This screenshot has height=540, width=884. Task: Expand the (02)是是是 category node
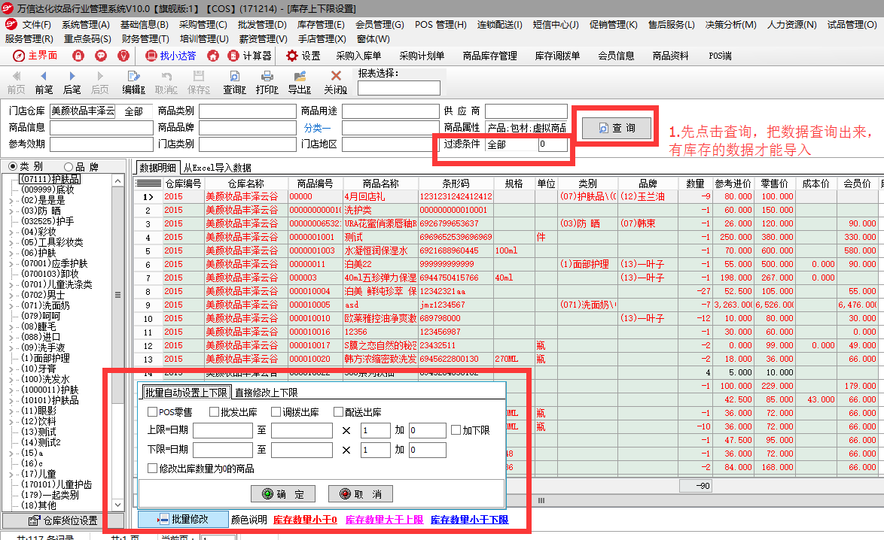tap(11, 200)
